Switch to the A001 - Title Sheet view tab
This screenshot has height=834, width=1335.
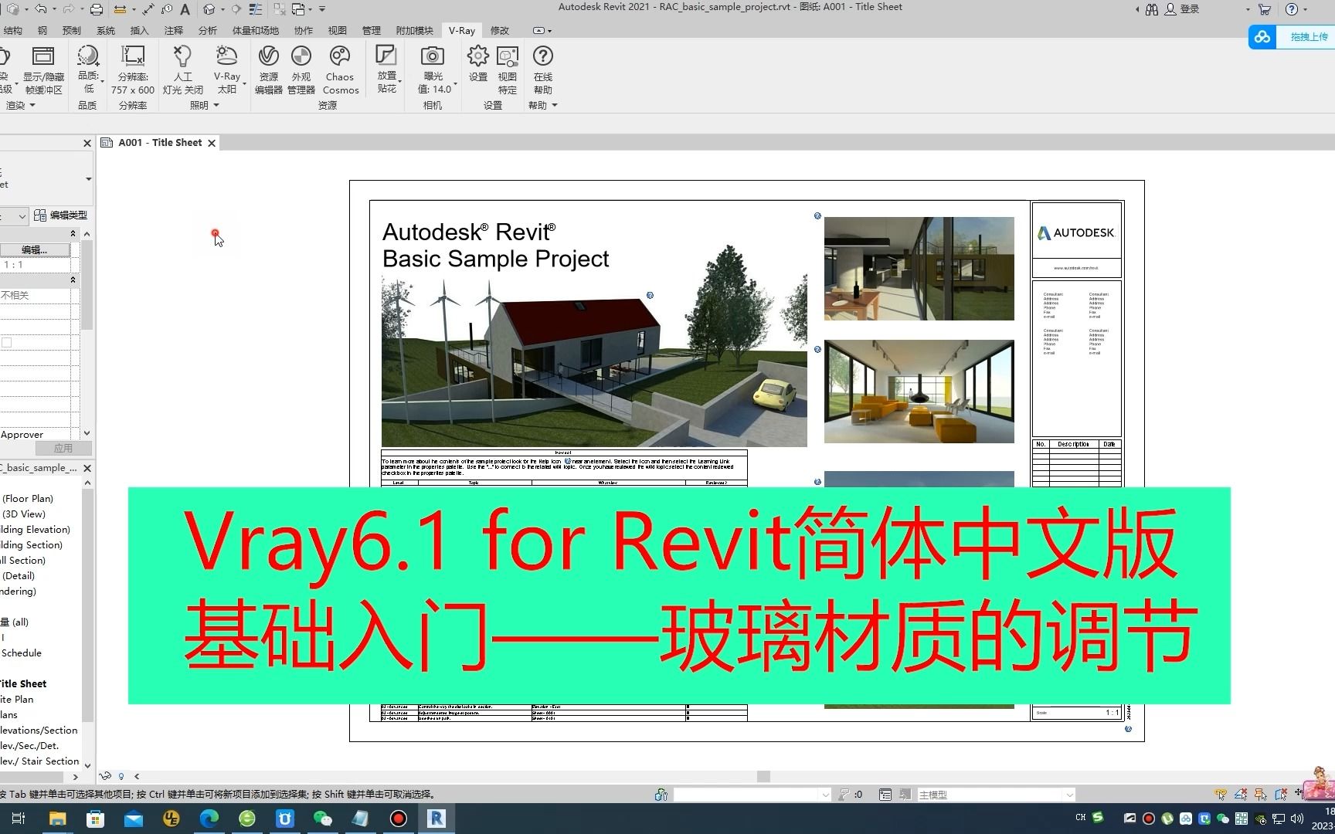click(x=159, y=143)
